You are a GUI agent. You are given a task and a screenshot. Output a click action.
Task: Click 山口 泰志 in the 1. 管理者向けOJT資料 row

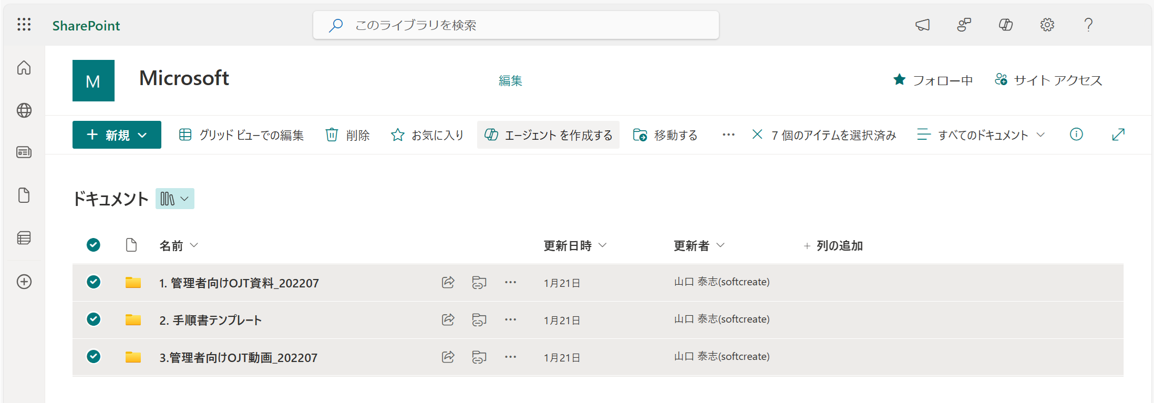click(x=722, y=282)
